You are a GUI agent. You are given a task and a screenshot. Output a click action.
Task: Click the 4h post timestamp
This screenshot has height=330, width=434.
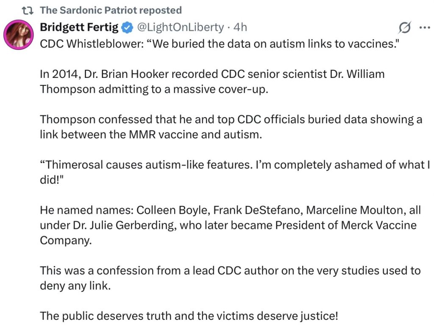tap(240, 27)
